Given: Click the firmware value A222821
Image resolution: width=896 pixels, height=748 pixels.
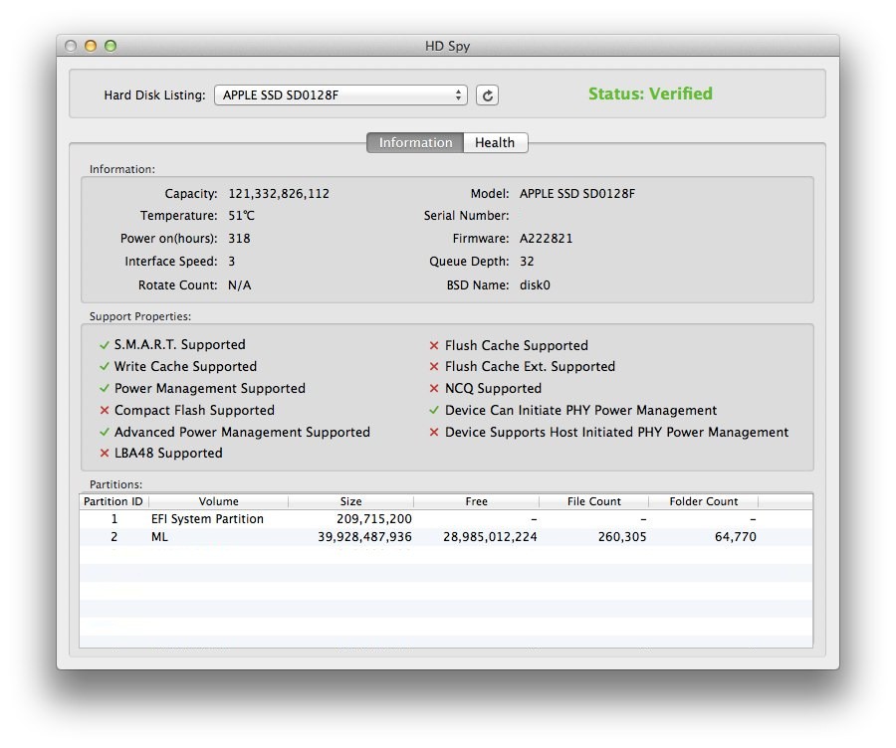Looking at the screenshot, I should click(x=546, y=239).
